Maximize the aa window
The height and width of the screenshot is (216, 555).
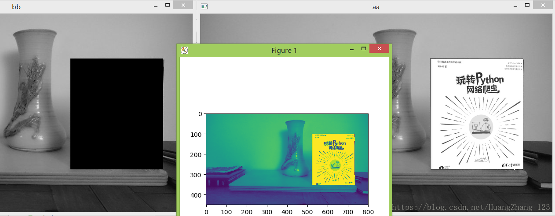tap(526, 5)
